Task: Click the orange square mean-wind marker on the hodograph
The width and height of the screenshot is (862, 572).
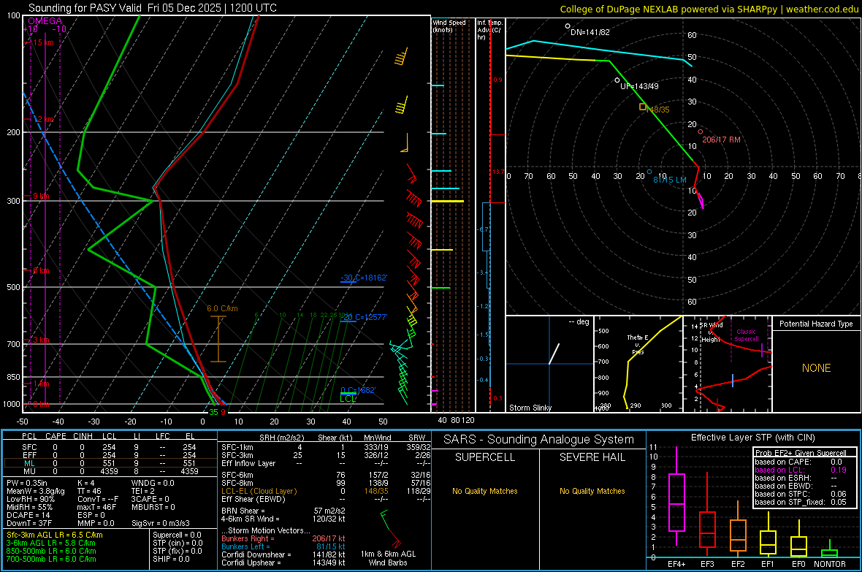Action: pos(643,107)
